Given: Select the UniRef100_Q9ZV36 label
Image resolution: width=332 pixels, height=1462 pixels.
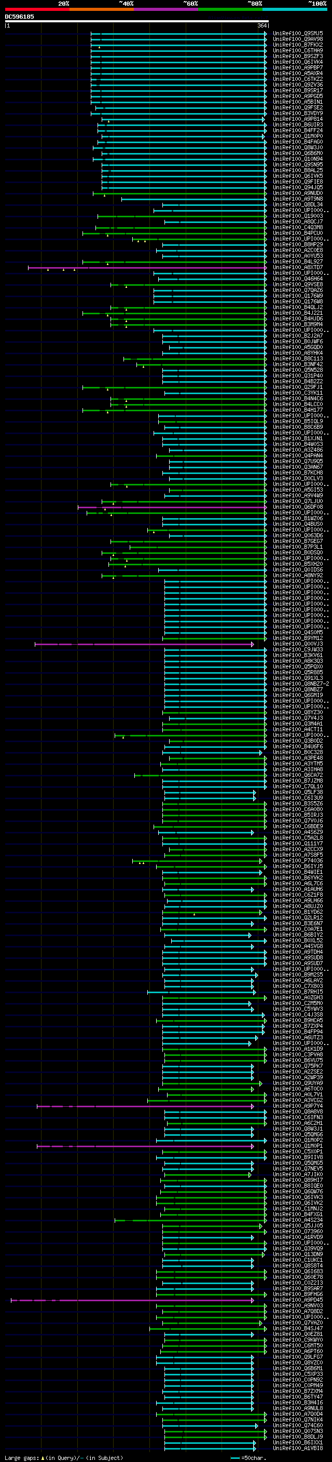Looking at the screenshot, I should click(298, 85).
